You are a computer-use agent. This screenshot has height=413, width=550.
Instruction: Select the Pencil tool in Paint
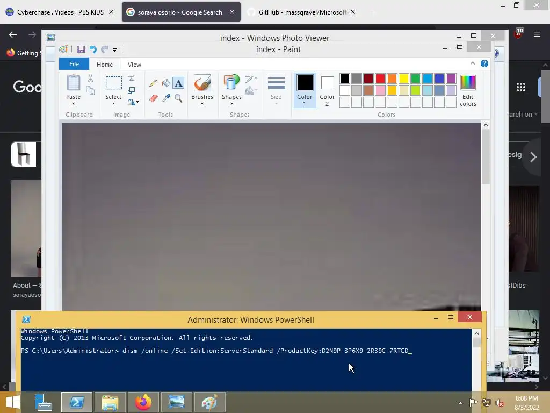coord(153,83)
